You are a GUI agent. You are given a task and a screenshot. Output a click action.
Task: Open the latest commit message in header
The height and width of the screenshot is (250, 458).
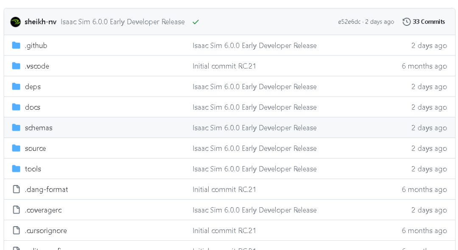tap(123, 22)
